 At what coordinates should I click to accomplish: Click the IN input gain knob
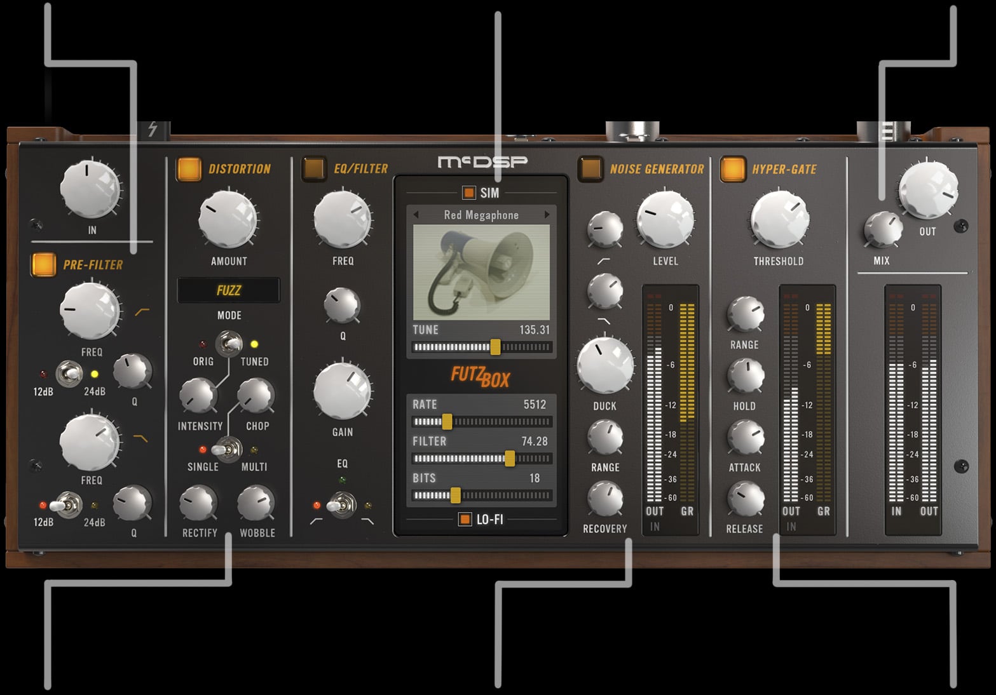tap(90, 188)
